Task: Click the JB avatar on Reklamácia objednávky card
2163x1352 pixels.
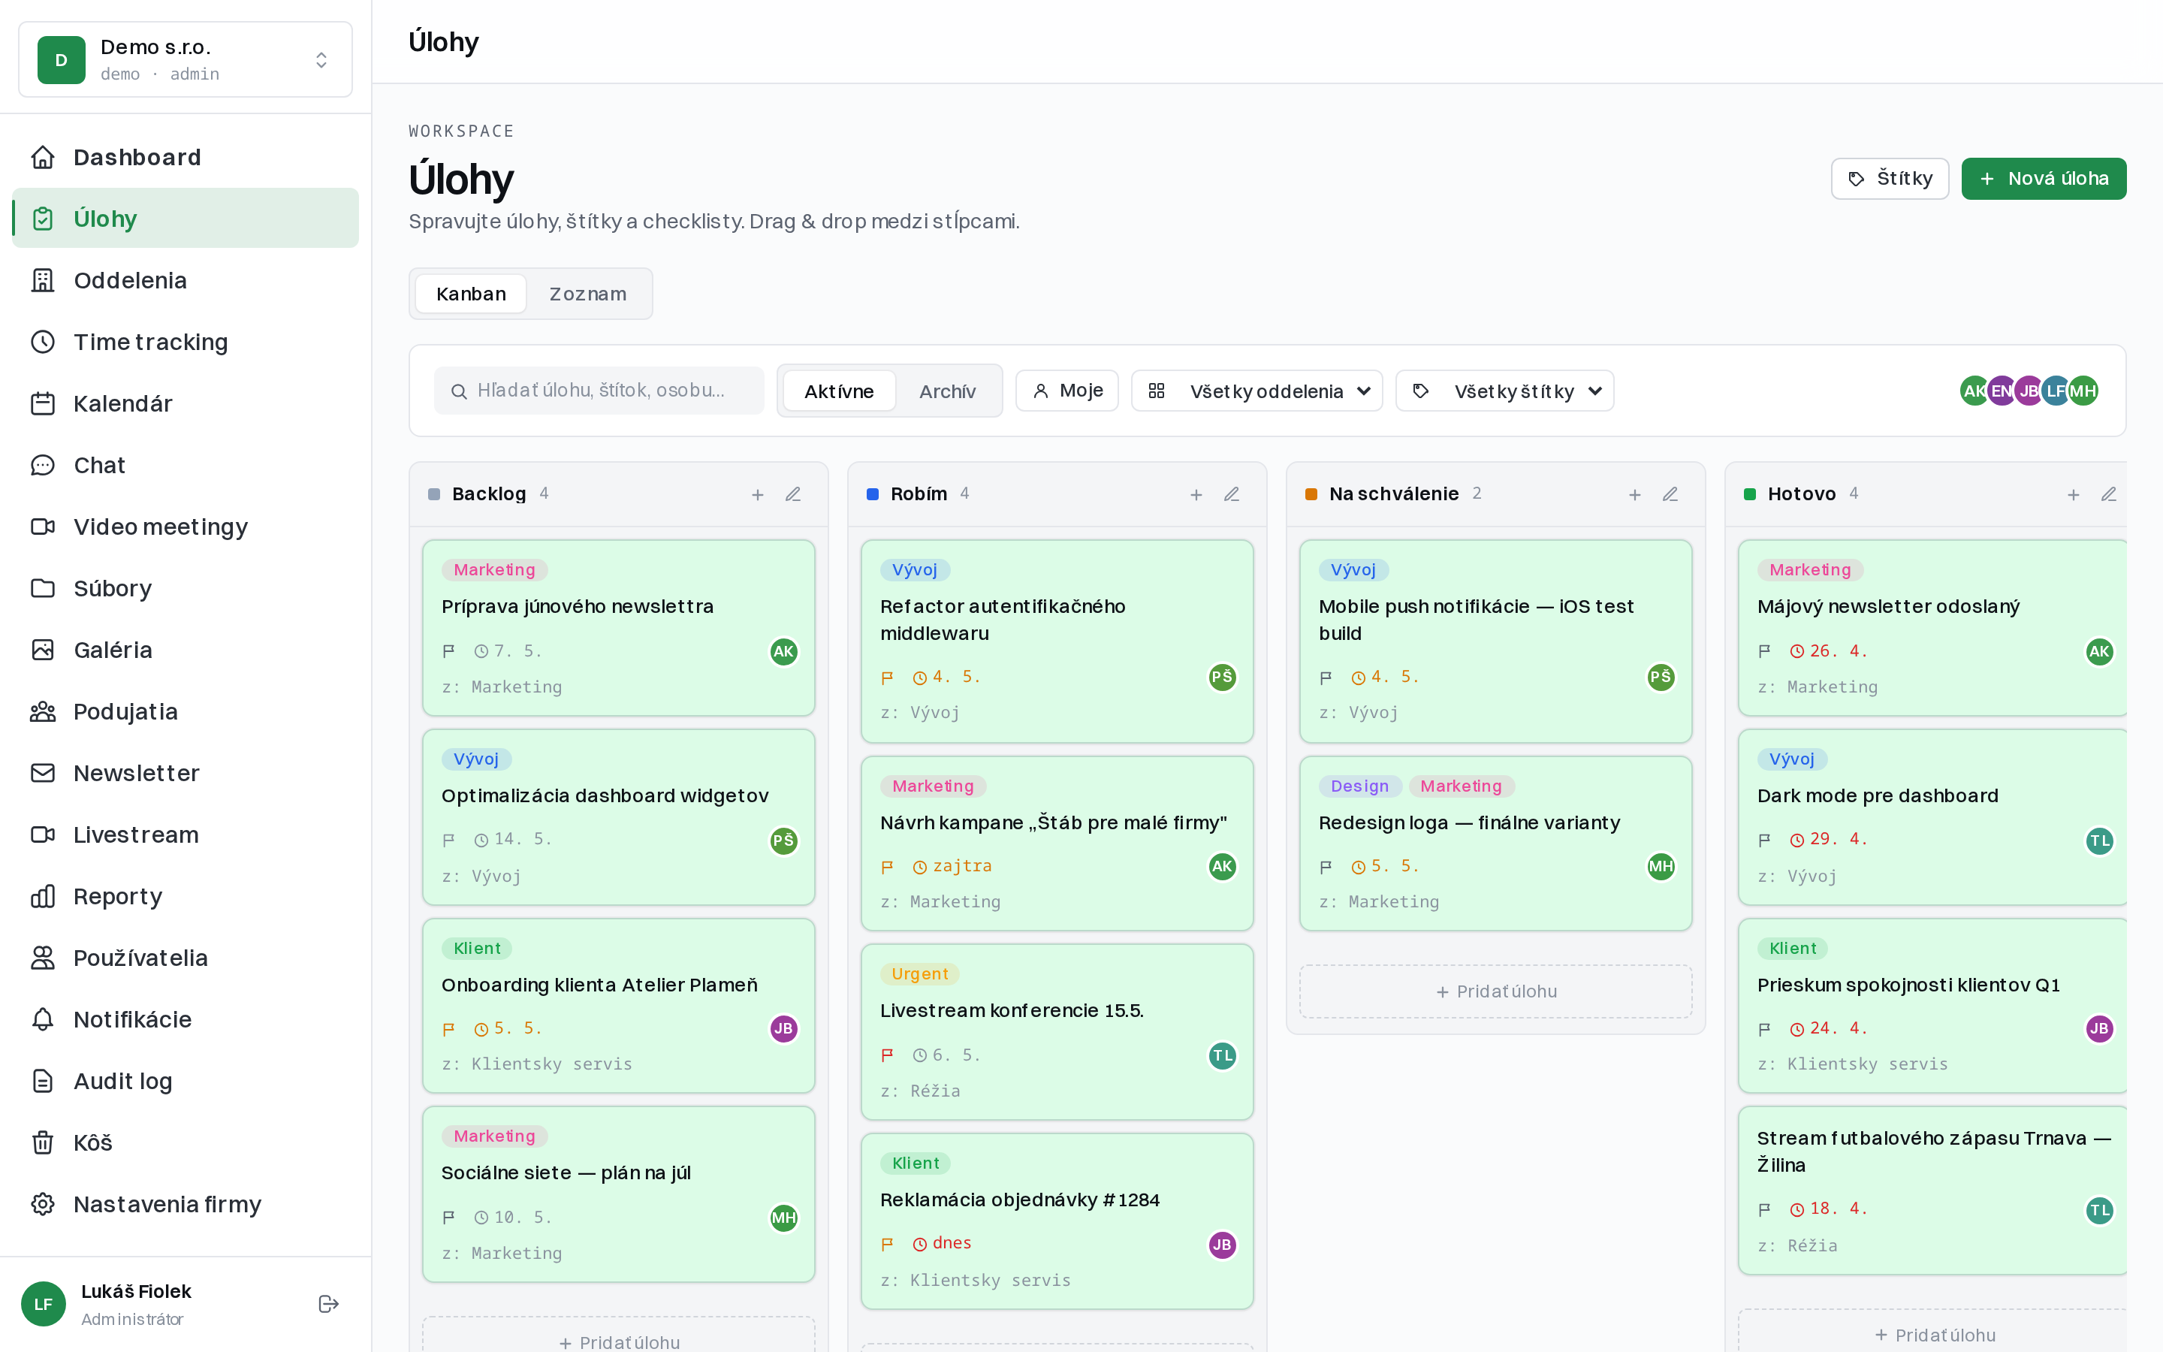Action: pyautogui.click(x=1222, y=1244)
